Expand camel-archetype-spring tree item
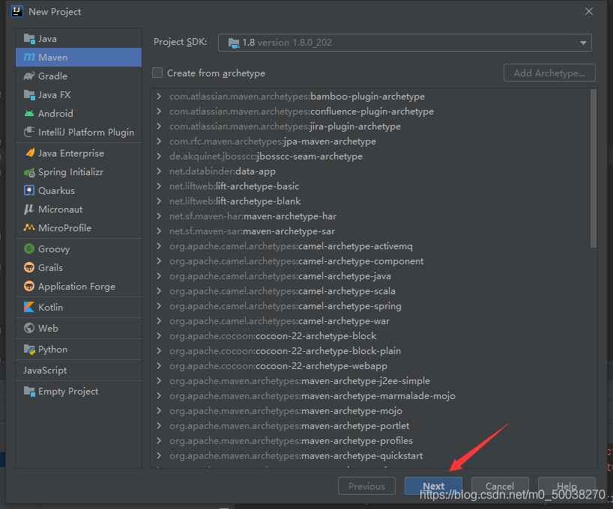This screenshot has height=509, width=613. [x=159, y=306]
